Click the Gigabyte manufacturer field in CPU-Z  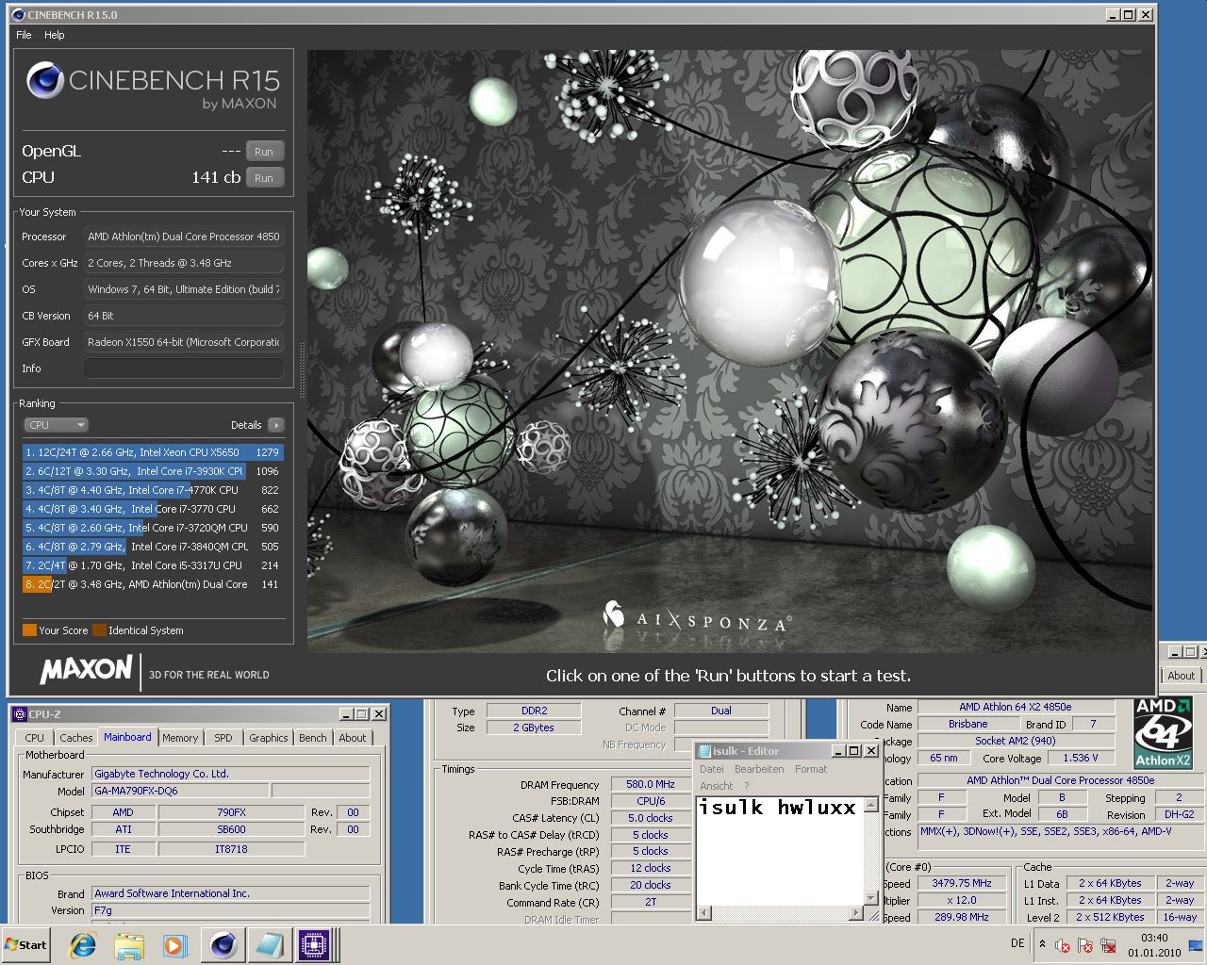pyautogui.click(x=231, y=774)
